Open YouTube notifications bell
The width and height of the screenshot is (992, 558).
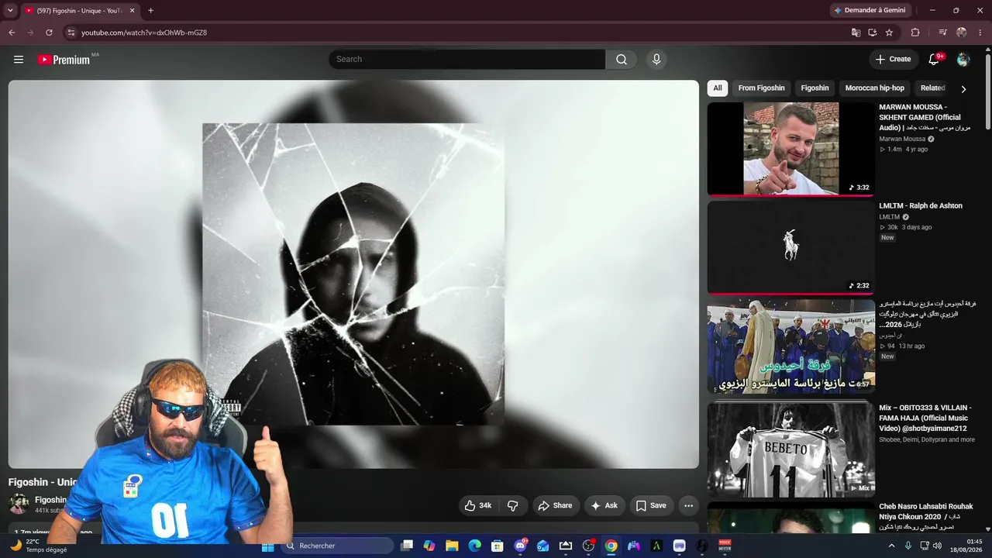(x=935, y=59)
